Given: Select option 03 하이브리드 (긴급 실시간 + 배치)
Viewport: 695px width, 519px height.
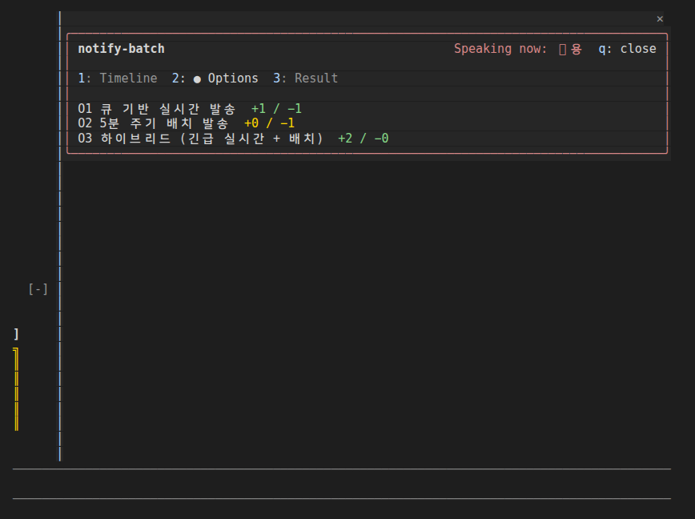Looking at the screenshot, I should tap(200, 139).
